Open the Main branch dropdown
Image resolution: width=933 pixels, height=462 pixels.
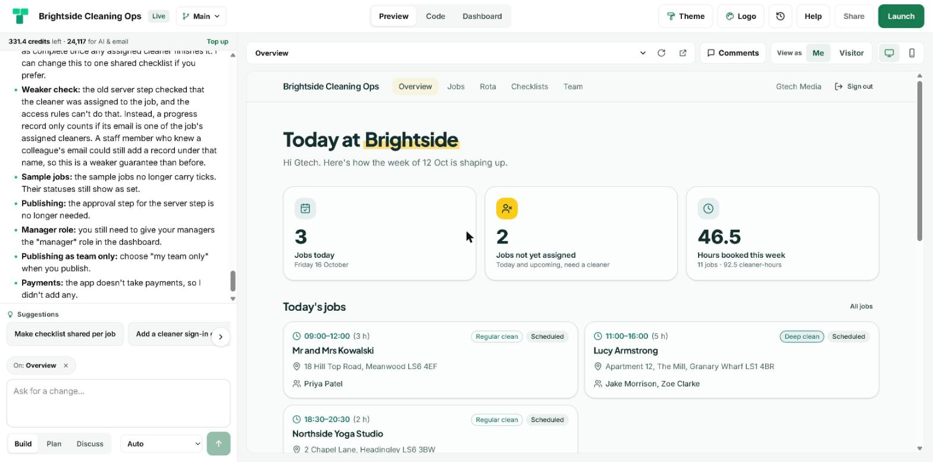(201, 16)
